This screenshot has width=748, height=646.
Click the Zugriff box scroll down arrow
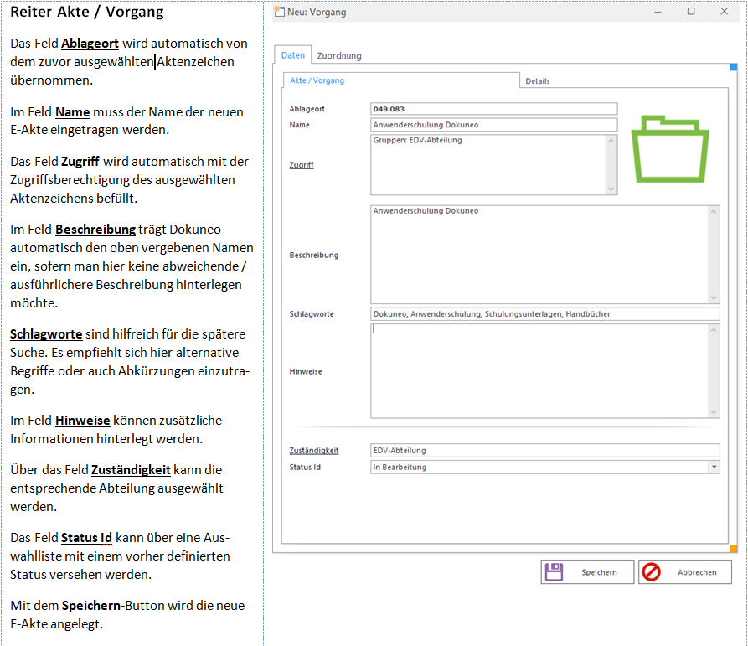click(611, 189)
